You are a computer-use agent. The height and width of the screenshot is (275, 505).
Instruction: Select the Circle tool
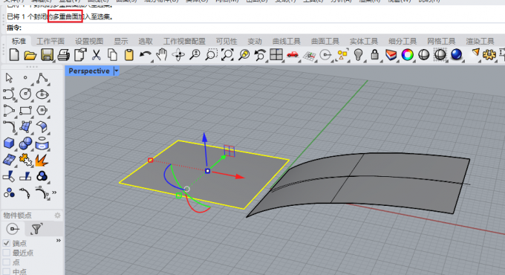(25, 94)
